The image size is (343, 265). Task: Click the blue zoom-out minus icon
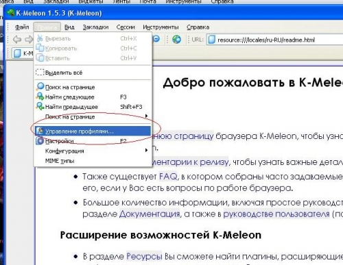pyautogui.click(x=156, y=39)
